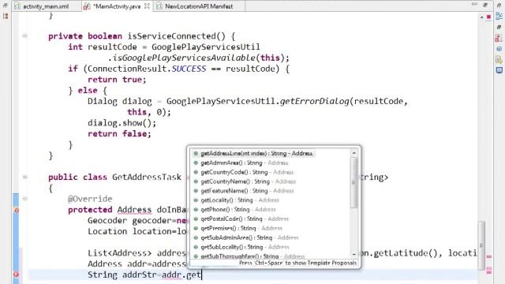505x284 pixels.
Task: Click the pink error mark in the overview ruler
Action: pyautogui.click(x=489, y=256)
